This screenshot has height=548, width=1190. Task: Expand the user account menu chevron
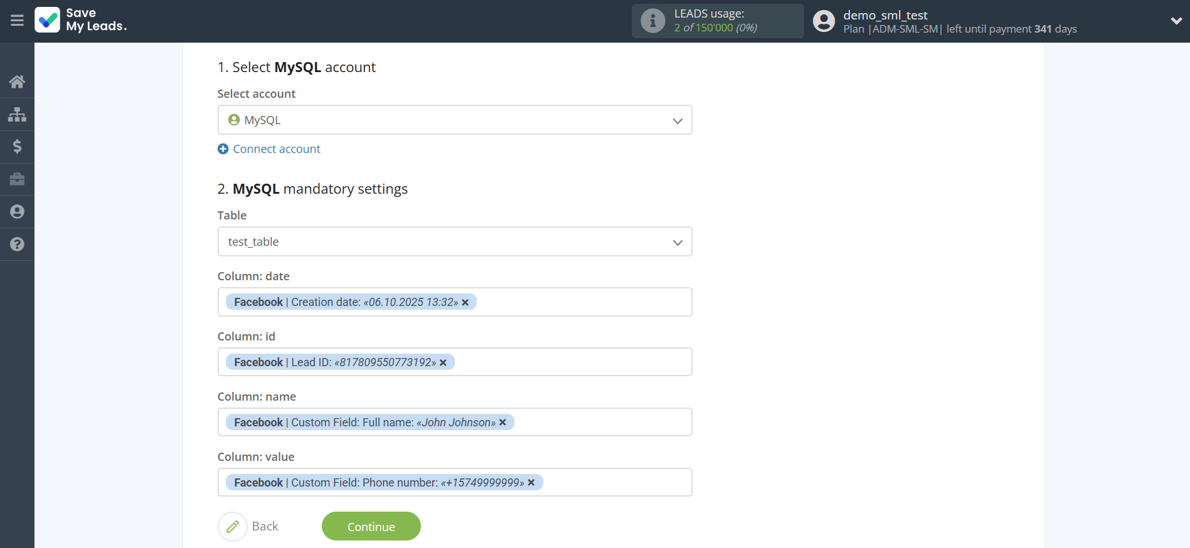coord(1176,21)
